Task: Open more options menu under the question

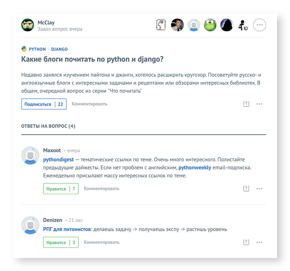Action: (259, 104)
